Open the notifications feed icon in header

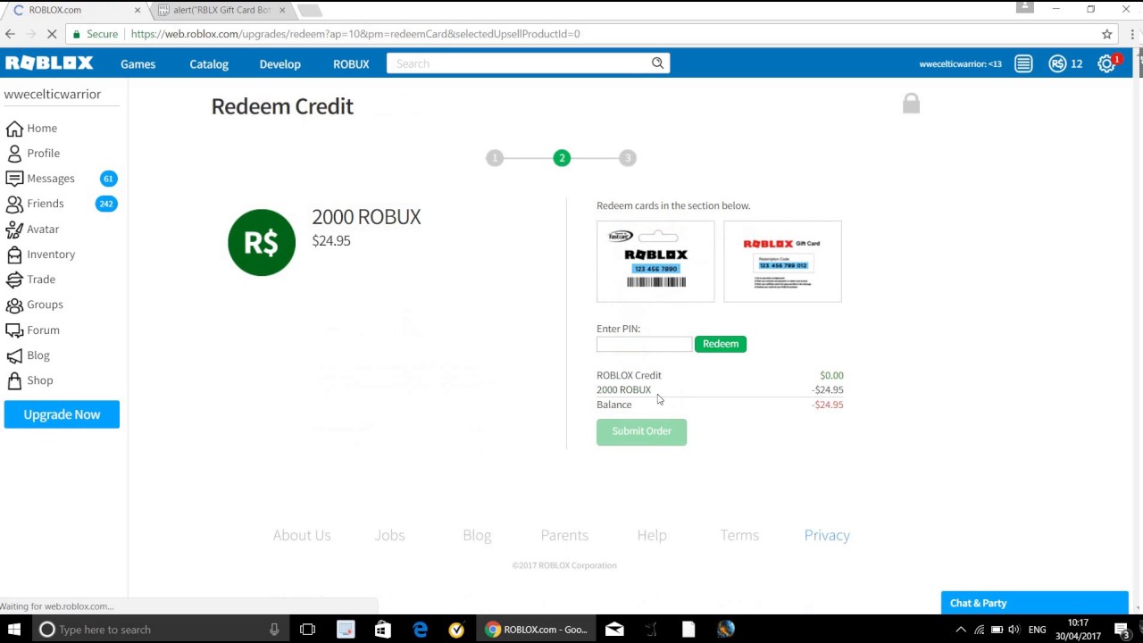[x=1023, y=63]
